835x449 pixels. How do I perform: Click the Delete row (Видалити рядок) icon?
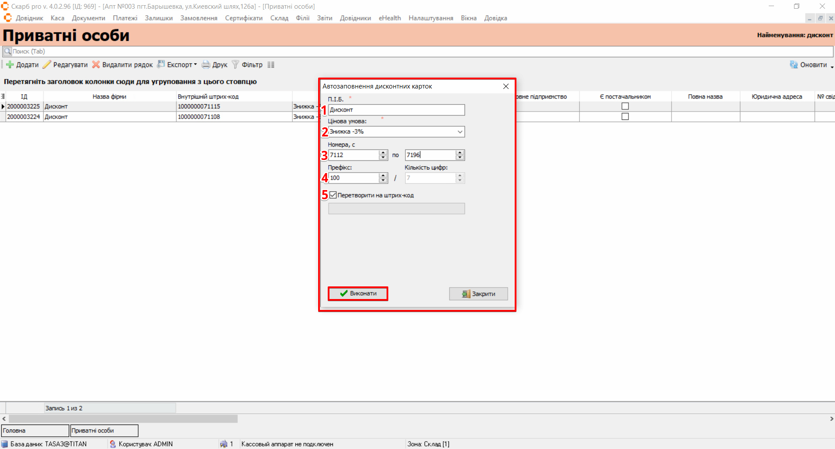click(96, 65)
